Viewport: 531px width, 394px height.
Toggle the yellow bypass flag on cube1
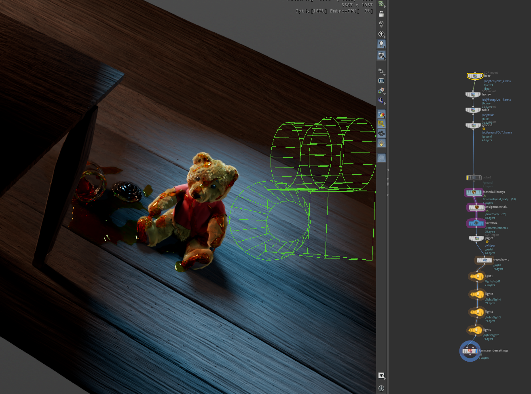click(468, 178)
